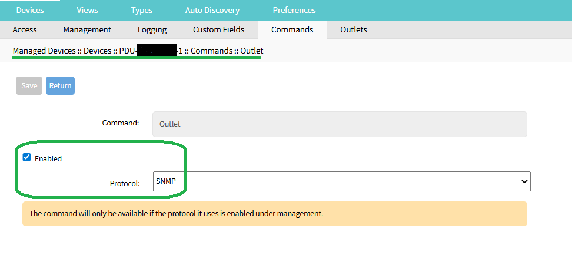The height and width of the screenshot is (258, 572).
Task: Select the Preferences tab
Action: [x=294, y=10]
